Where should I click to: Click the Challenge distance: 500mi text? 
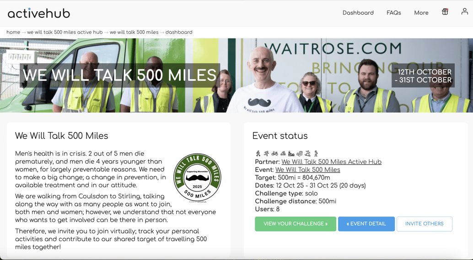pyautogui.click(x=296, y=201)
